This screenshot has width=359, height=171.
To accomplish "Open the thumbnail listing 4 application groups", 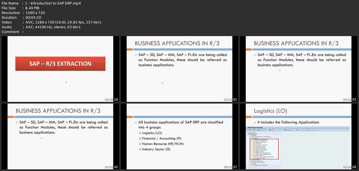I will click(179, 136).
